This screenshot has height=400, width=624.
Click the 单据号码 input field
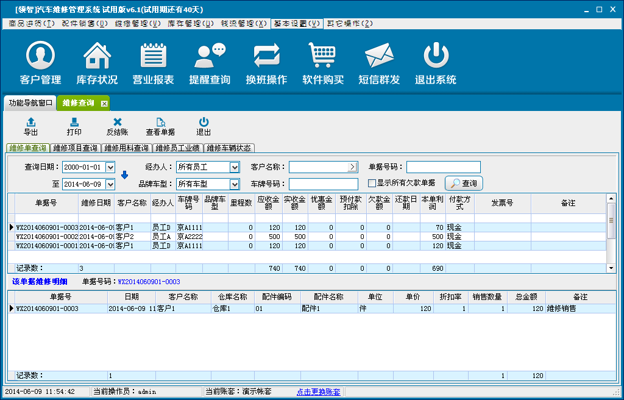pyautogui.click(x=443, y=167)
